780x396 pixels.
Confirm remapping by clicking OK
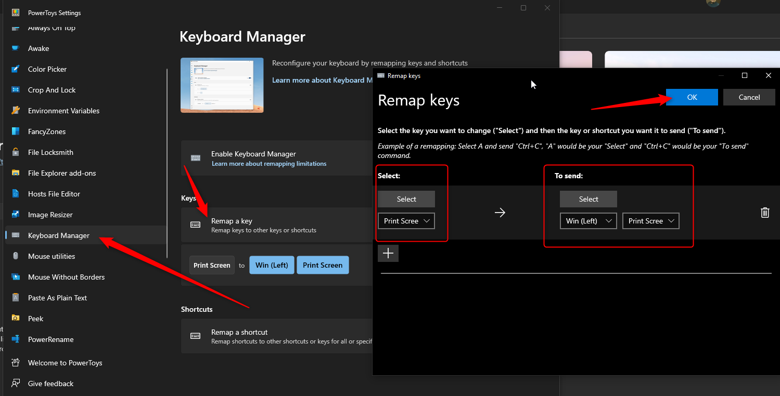pos(692,97)
